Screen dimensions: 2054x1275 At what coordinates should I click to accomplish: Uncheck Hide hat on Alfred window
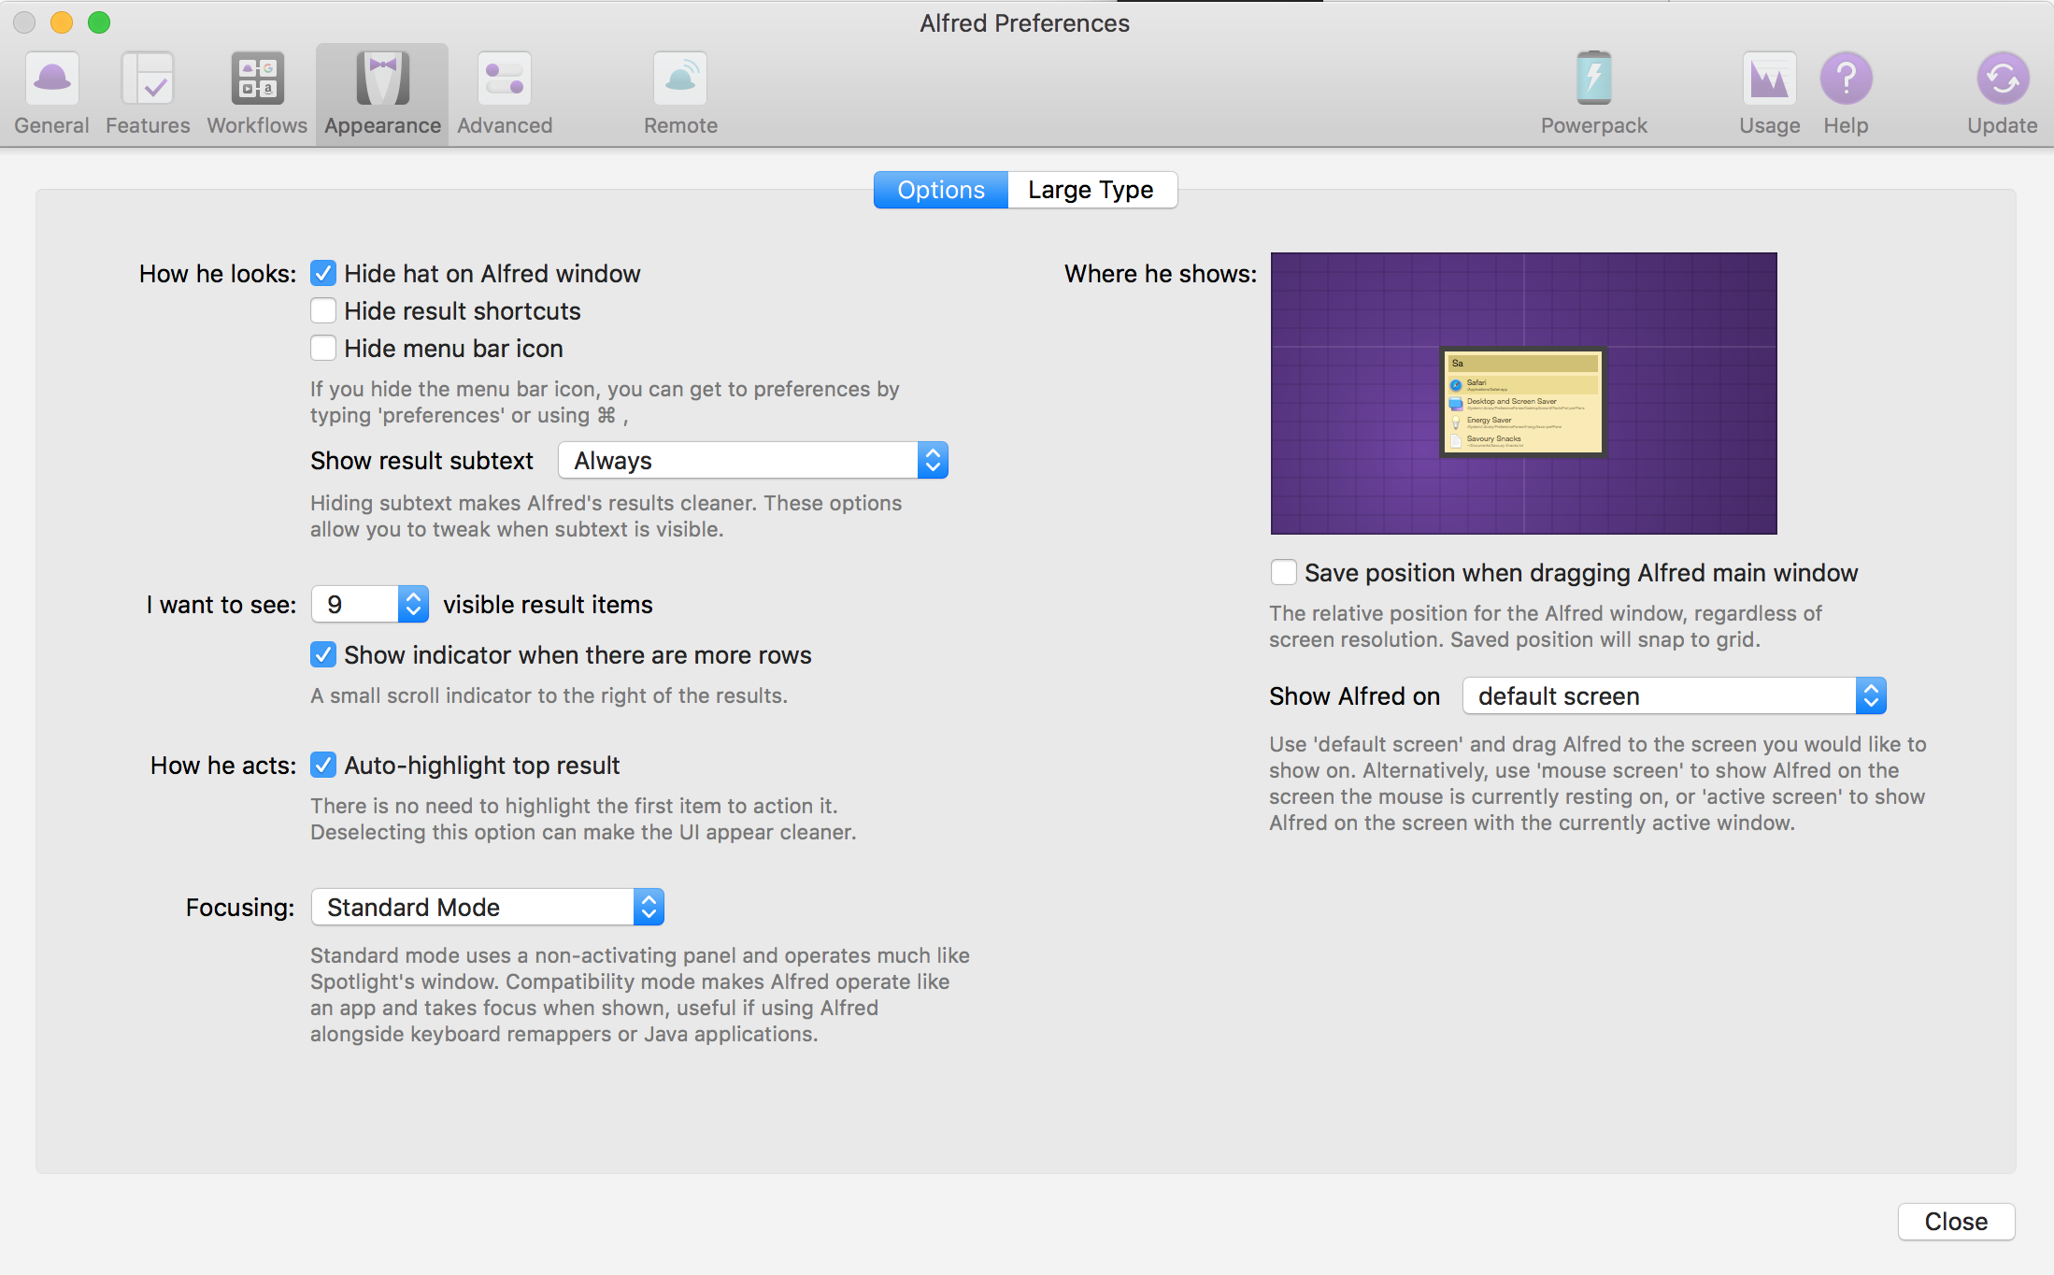coord(323,273)
